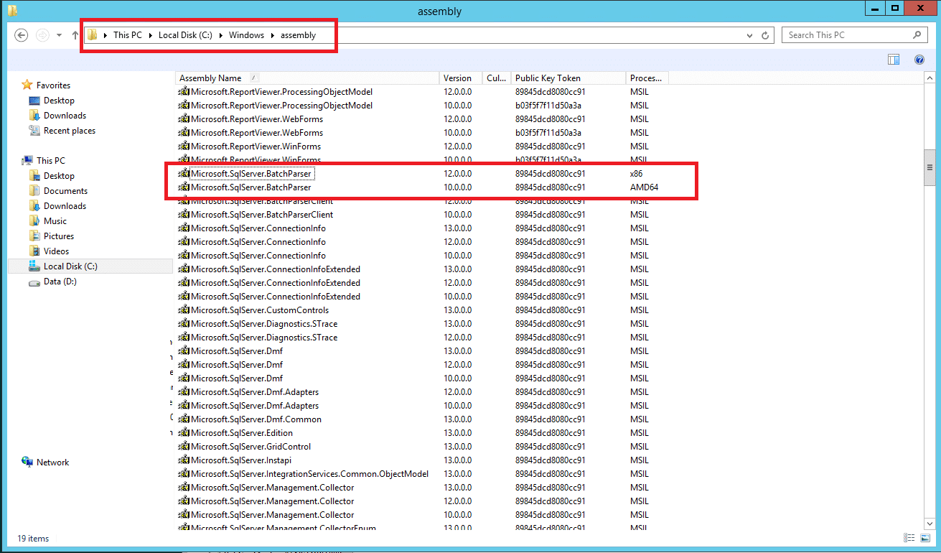
Task: Select Microsoft.SqlServer.CustomControls assembly
Action: [x=423, y=310]
